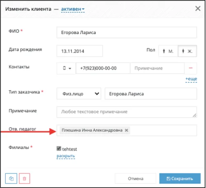Click the Отмена button

pos(136,179)
